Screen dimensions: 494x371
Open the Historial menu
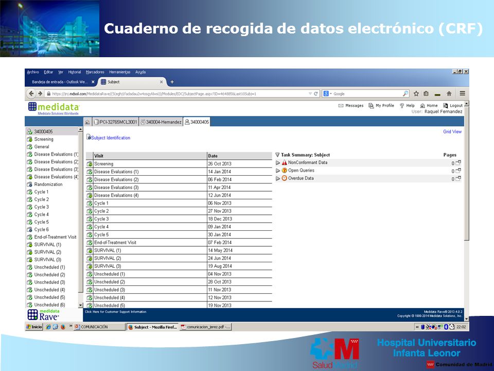(74, 72)
